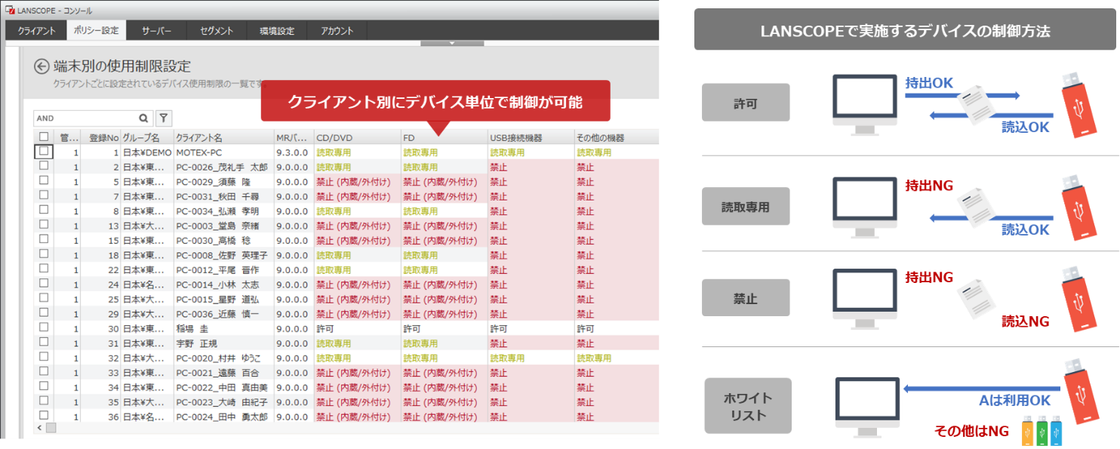Click 許可 in CD/DVD column for 稲場 圭
This screenshot has width=1120, height=449.
click(325, 329)
